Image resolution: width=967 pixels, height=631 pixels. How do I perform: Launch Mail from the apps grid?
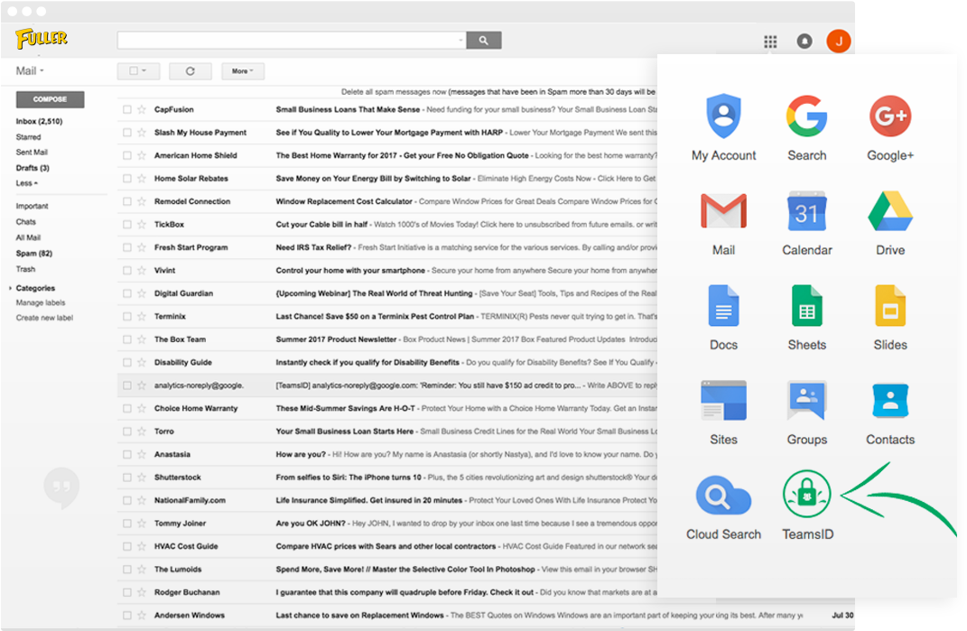pos(723,223)
